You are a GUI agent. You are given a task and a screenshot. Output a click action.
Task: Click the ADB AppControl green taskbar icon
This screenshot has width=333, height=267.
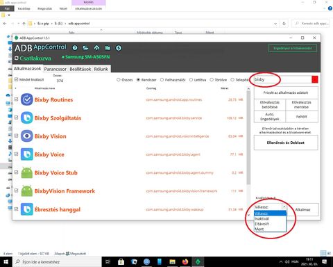point(198,262)
